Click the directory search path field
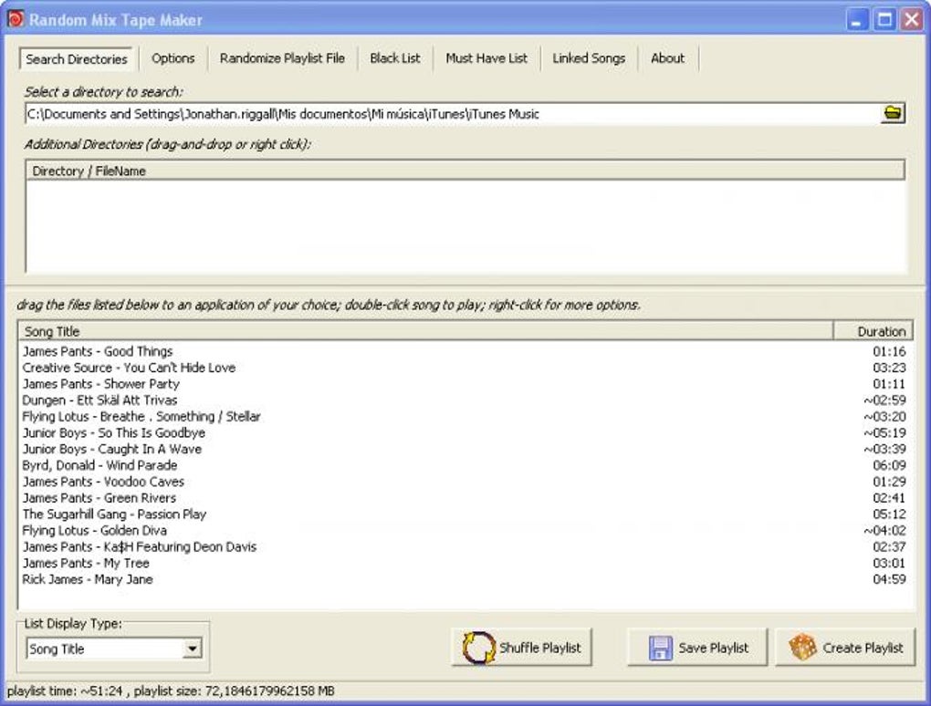Image resolution: width=931 pixels, height=706 pixels. (x=453, y=114)
